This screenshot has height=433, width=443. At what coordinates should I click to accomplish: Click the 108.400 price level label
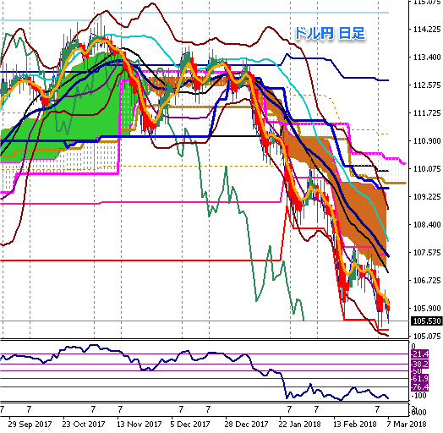[x=427, y=224]
